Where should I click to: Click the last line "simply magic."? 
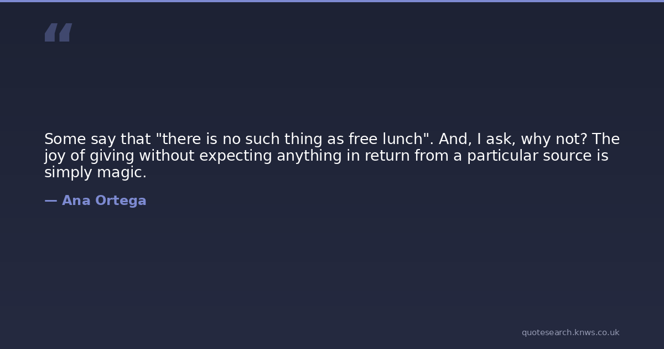point(95,173)
